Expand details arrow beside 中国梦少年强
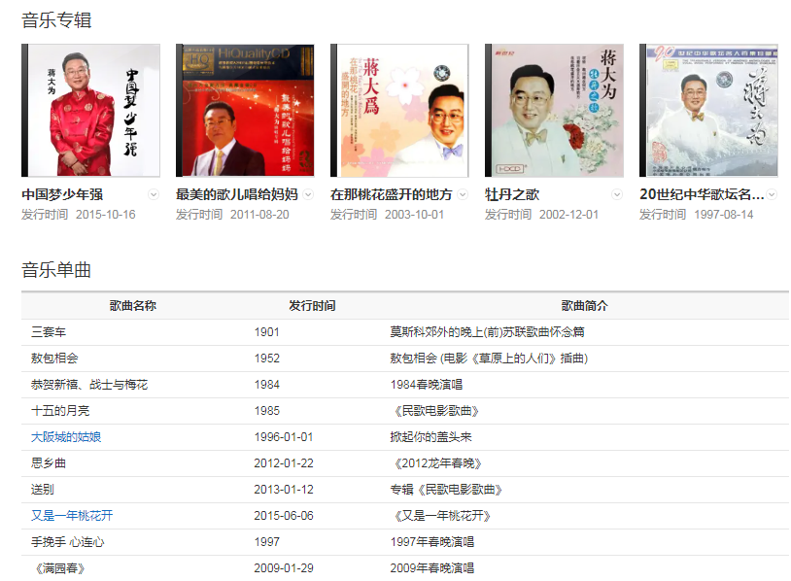Image resolution: width=791 pixels, height=581 pixels. (x=154, y=194)
